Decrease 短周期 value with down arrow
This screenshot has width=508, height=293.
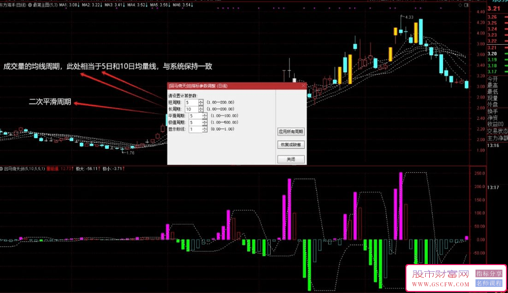201,104
